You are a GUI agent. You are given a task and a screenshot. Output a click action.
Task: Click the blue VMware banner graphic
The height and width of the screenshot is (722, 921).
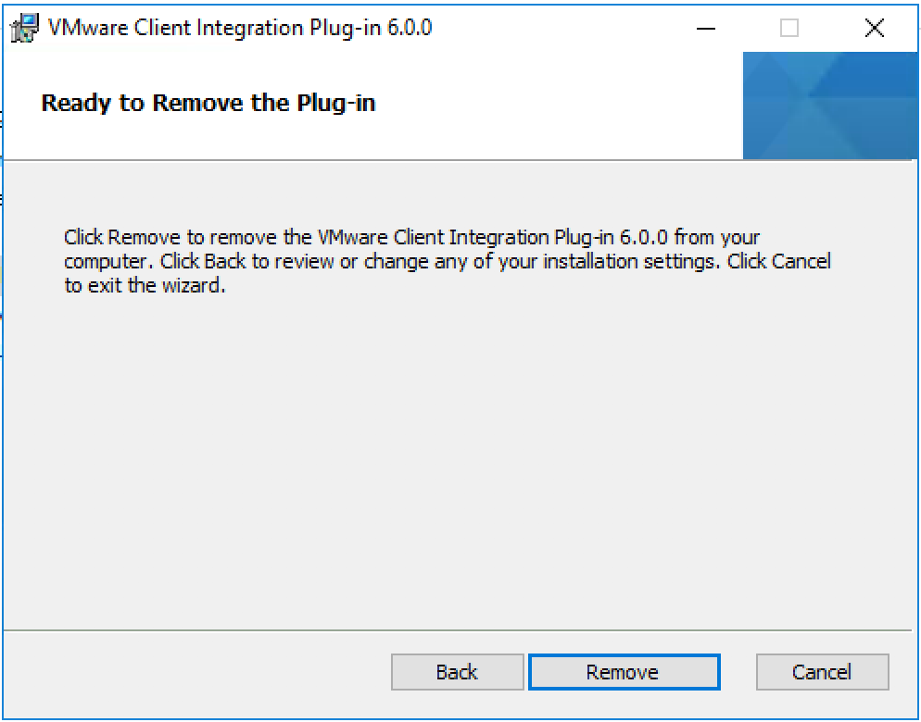click(x=829, y=106)
